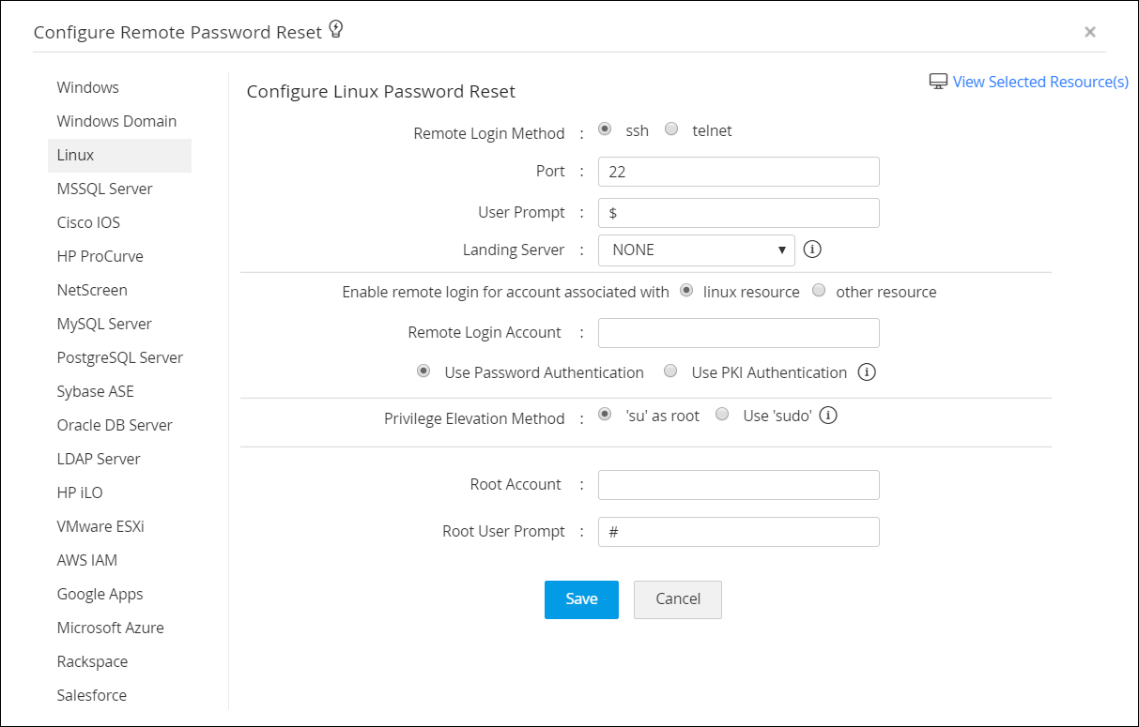
Task: Click into the Root Account field
Action: click(x=739, y=485)
